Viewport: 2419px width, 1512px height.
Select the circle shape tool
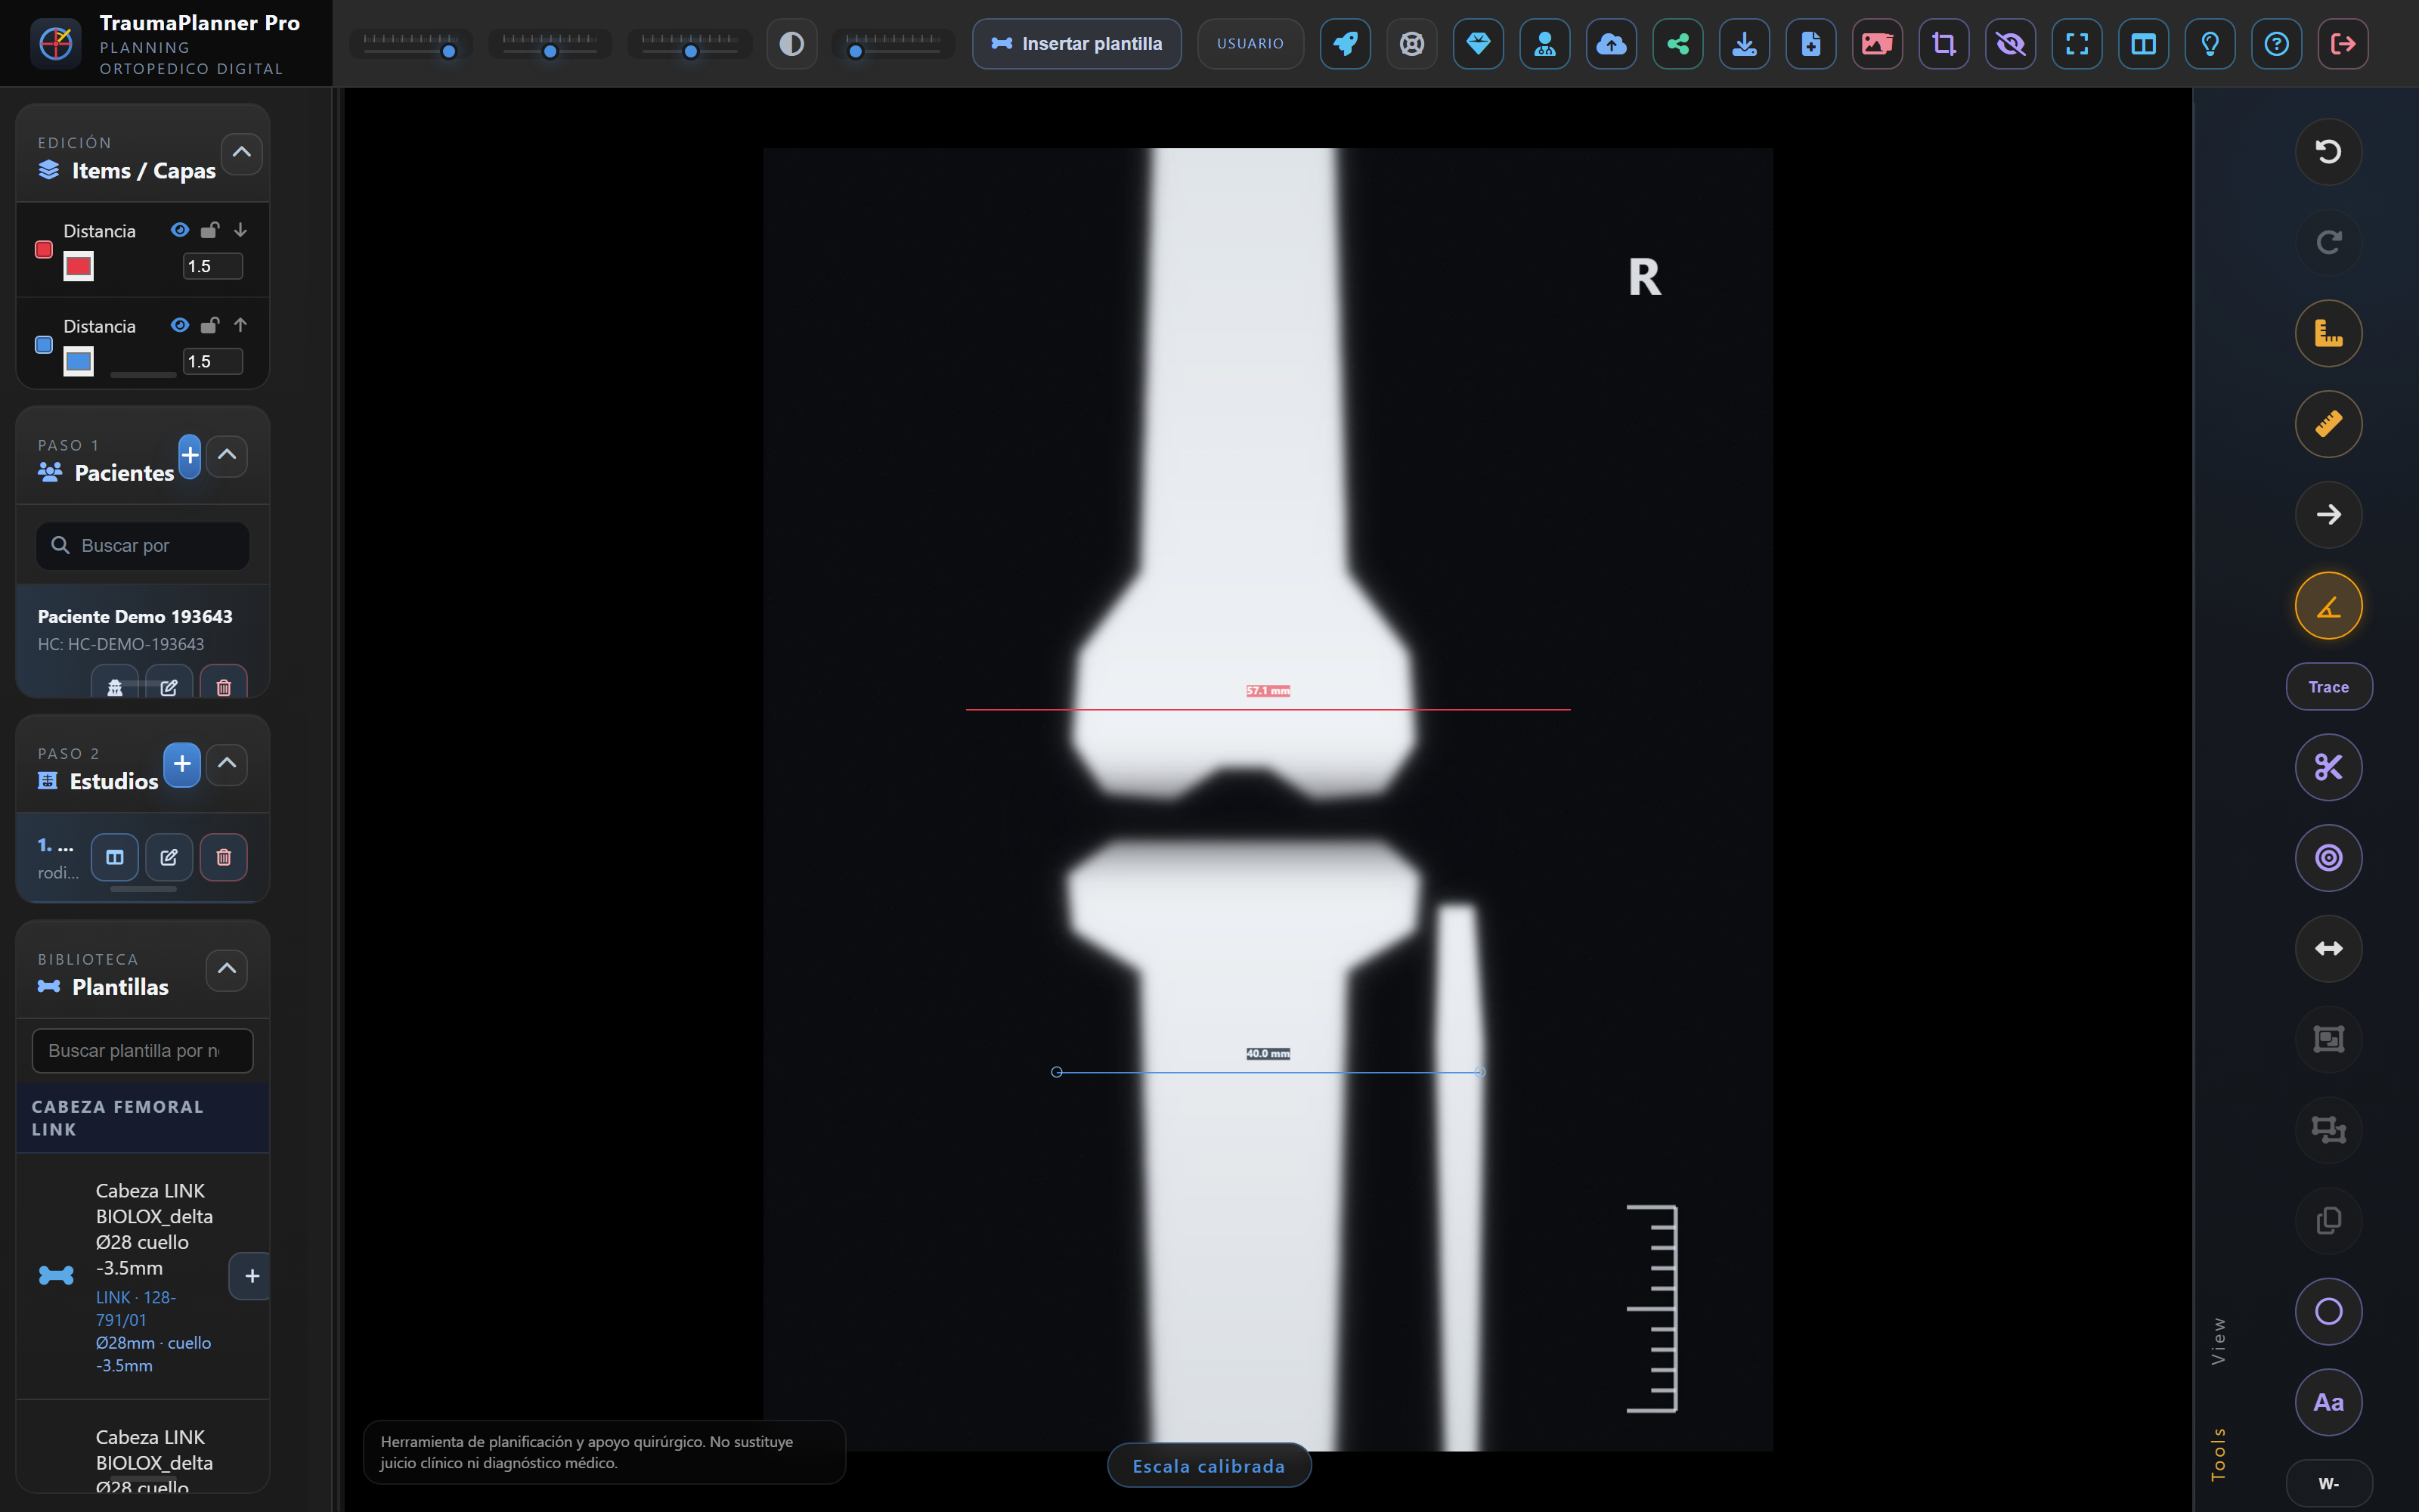pyautogui.click(x=2328, y=1311)
